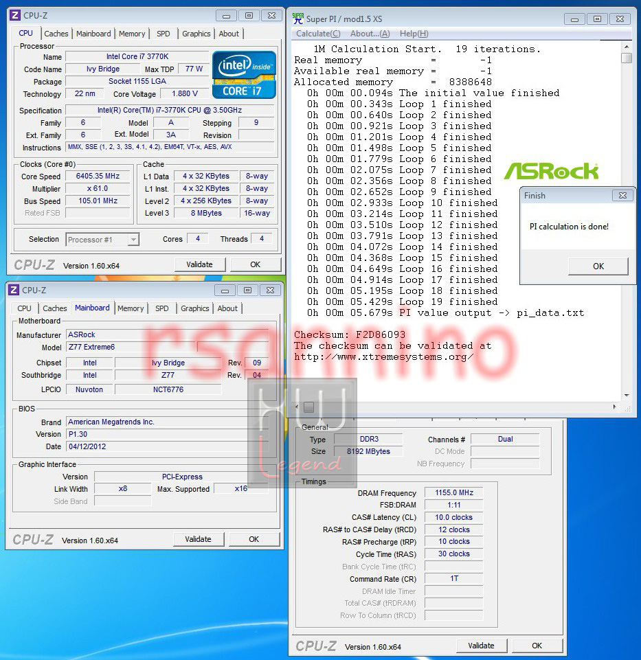Click the Technology value '22 nm'
Screen dimensions: 641x660
[x=85, y=93]
